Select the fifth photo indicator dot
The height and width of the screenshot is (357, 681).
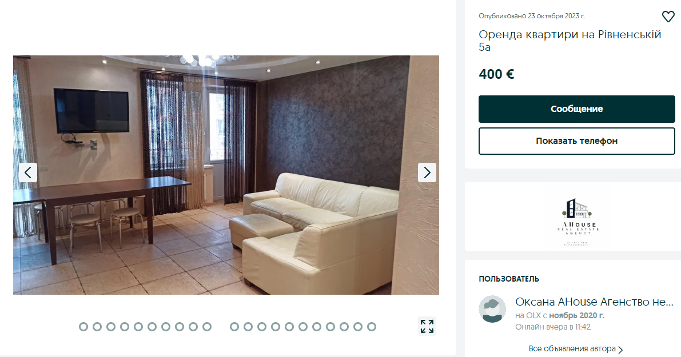pos(138,327)
